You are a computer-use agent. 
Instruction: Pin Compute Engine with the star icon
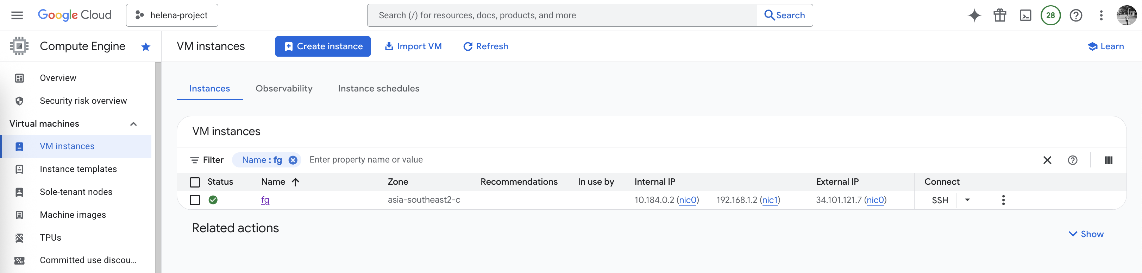click(145, 46)
